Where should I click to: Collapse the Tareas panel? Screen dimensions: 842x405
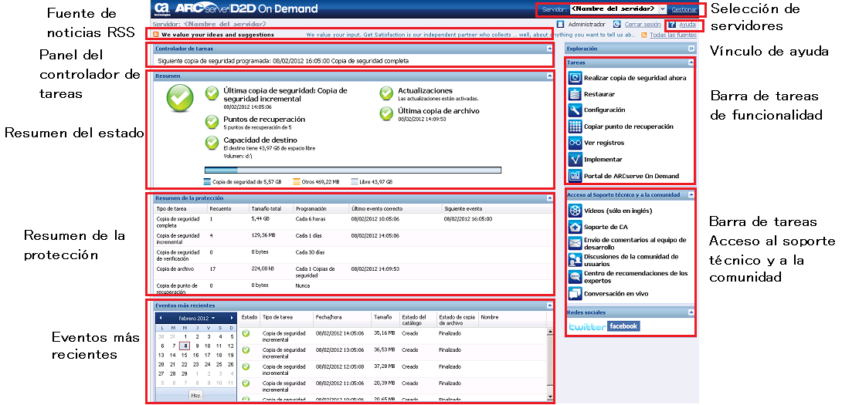click(690, 62)
